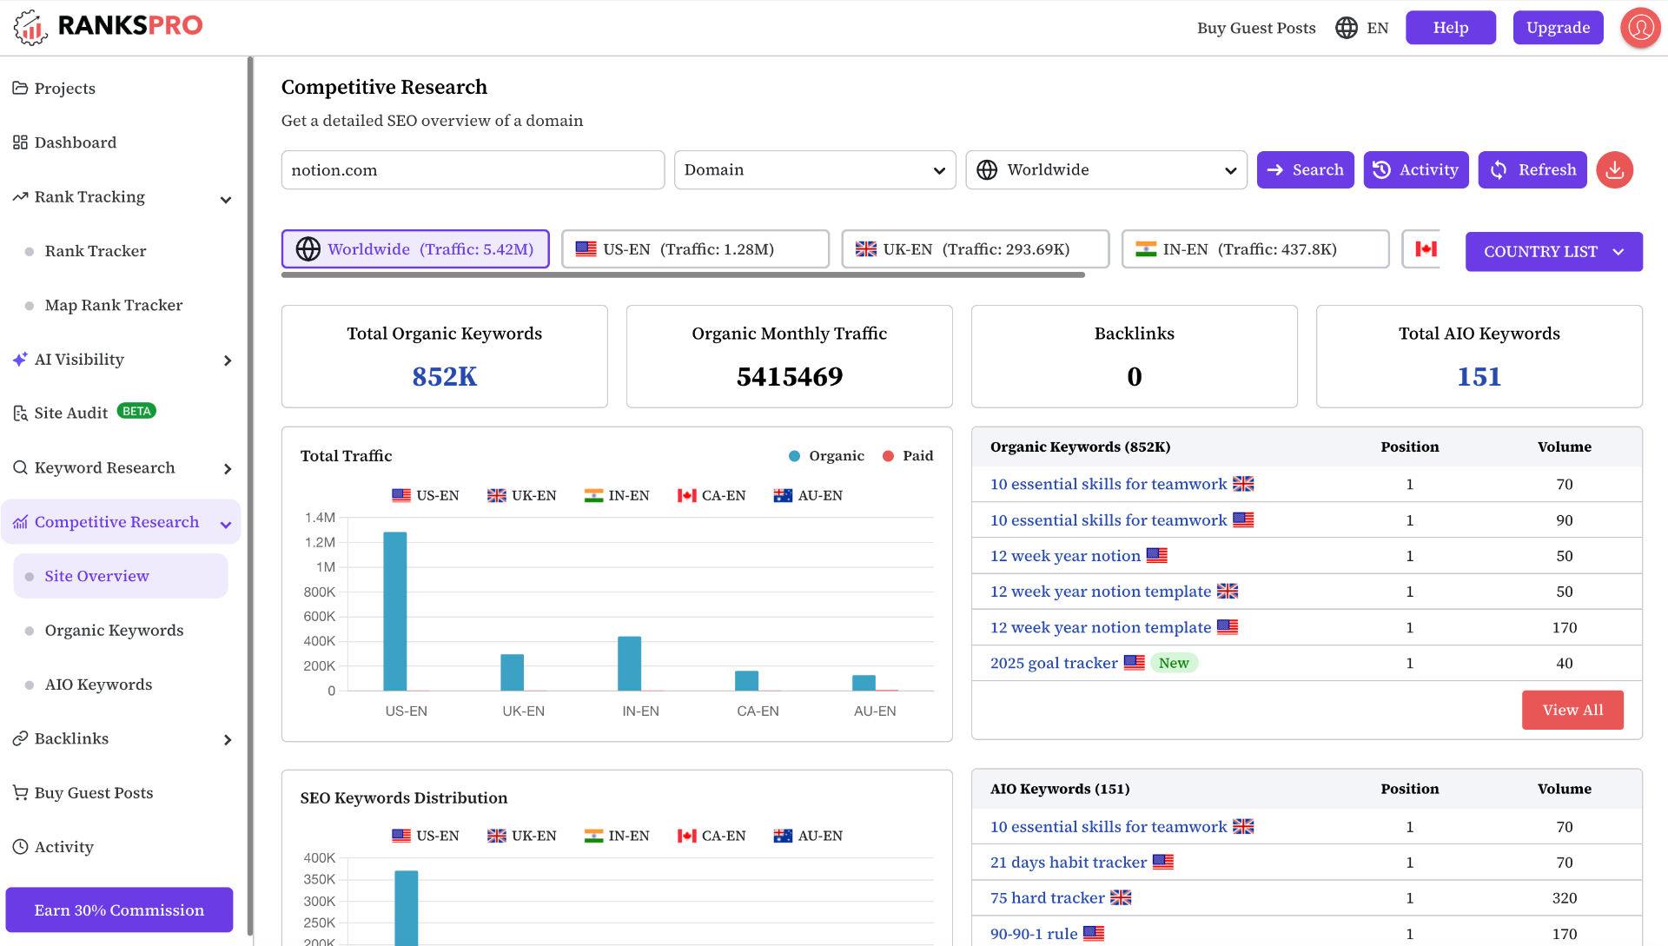This screenshot has height=946, width=1668.
Task: Click the history icon on Activity button
Action: (x=1382, y=170)
